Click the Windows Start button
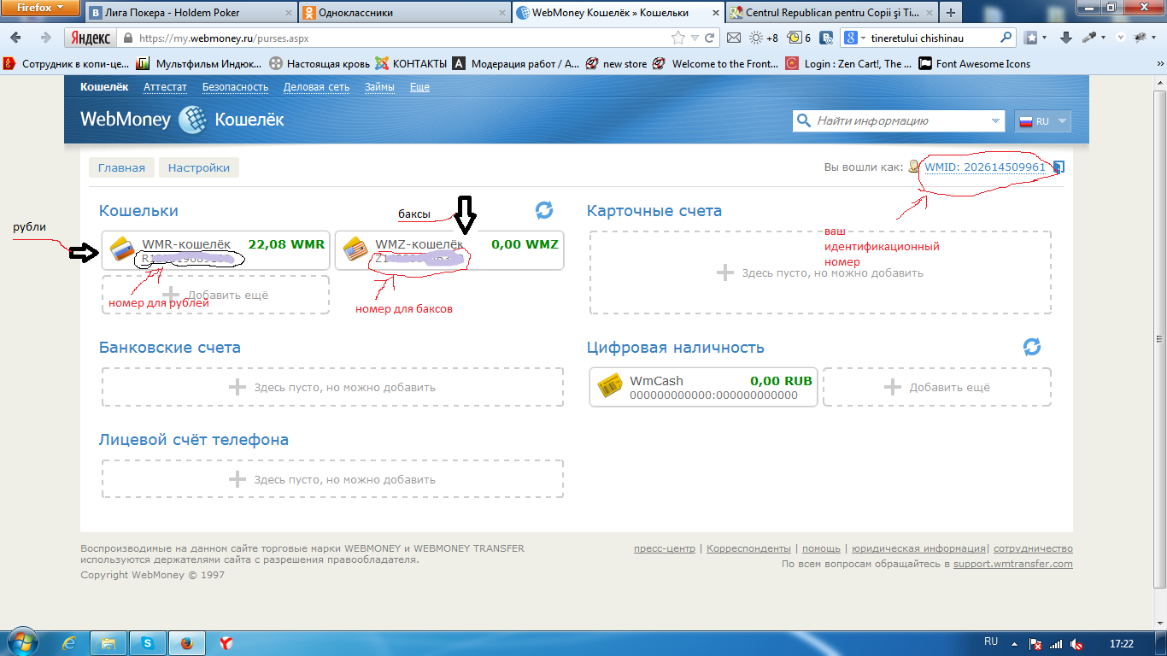 tap(21, 641)
